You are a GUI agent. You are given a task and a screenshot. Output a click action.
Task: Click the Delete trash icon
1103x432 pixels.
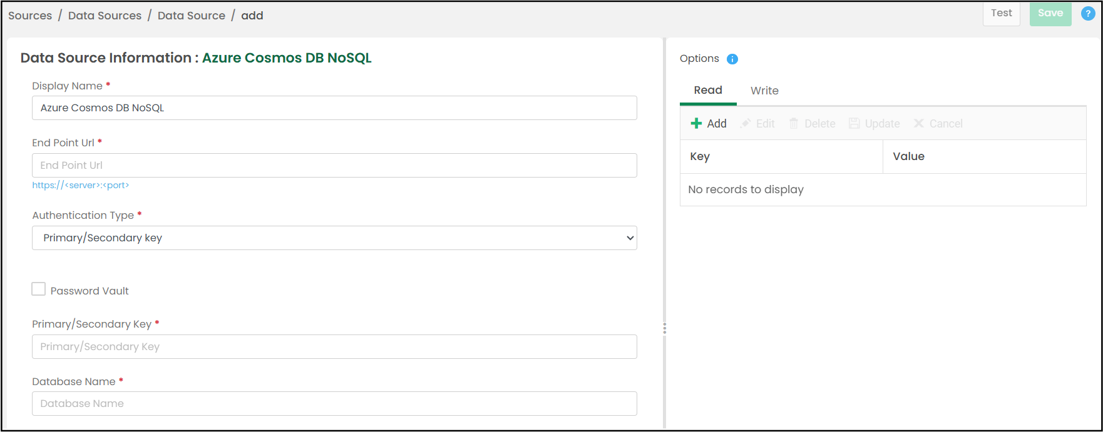pos(794,123)
